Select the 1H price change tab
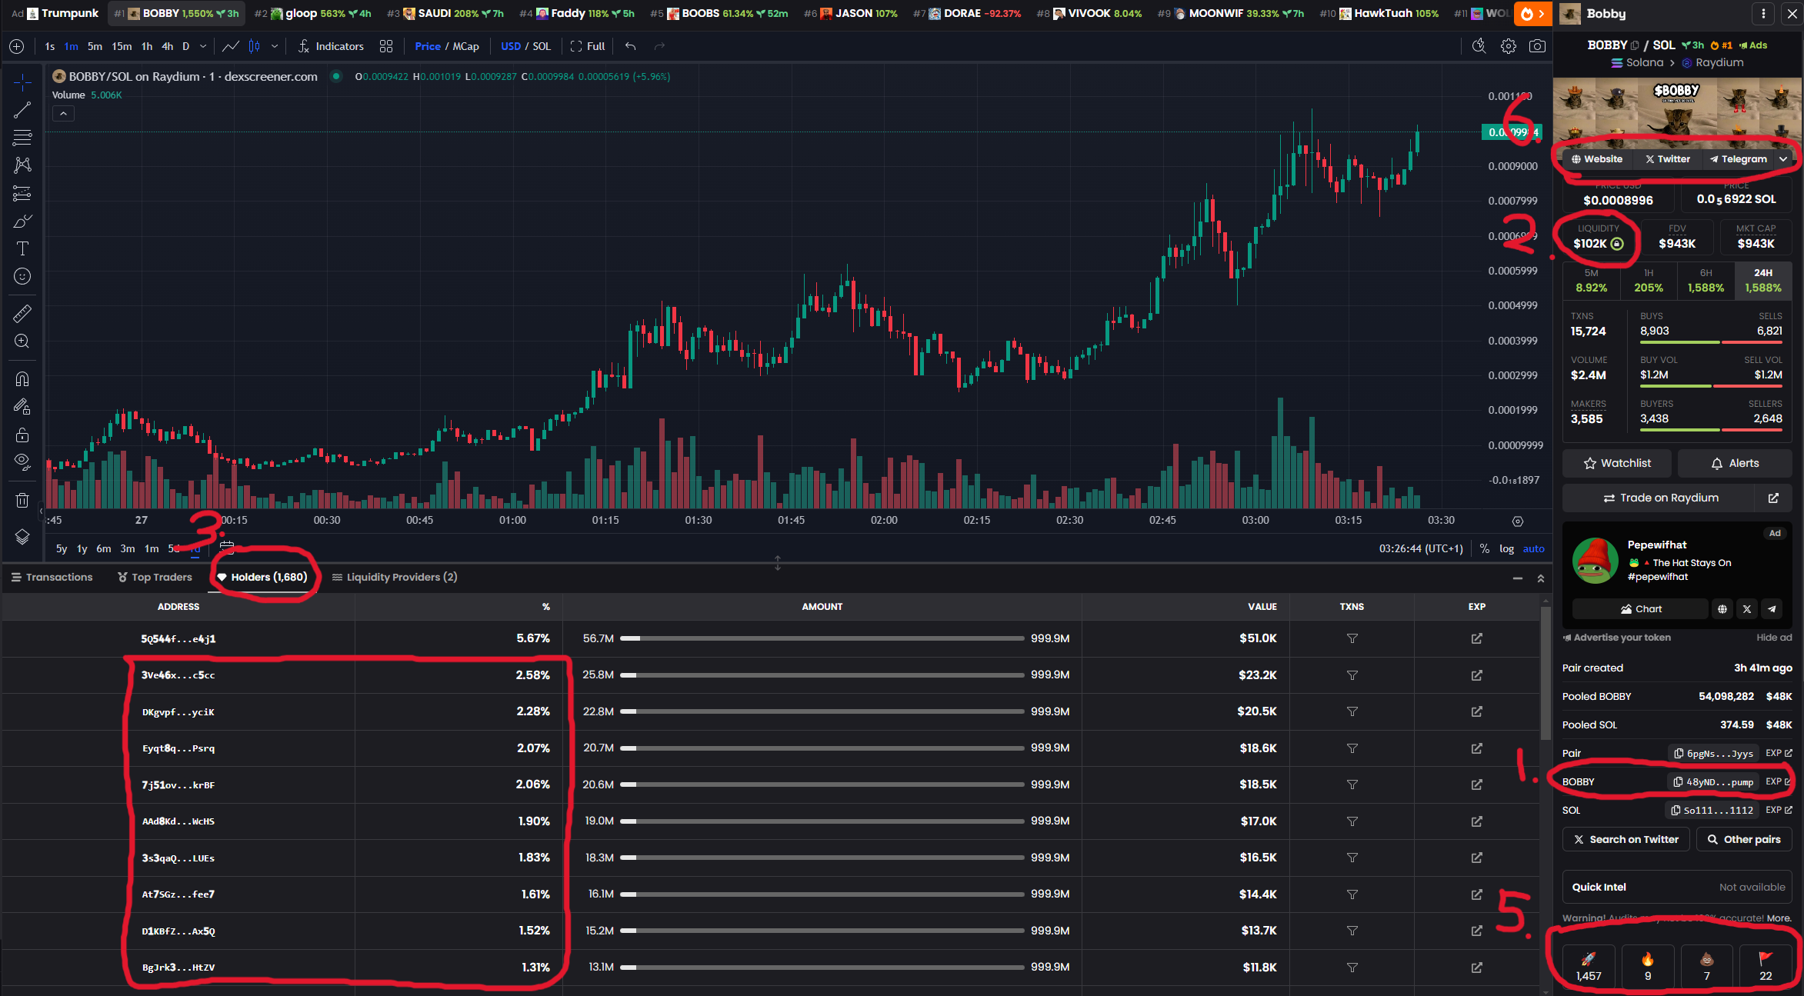 [x=1649, y=281]
